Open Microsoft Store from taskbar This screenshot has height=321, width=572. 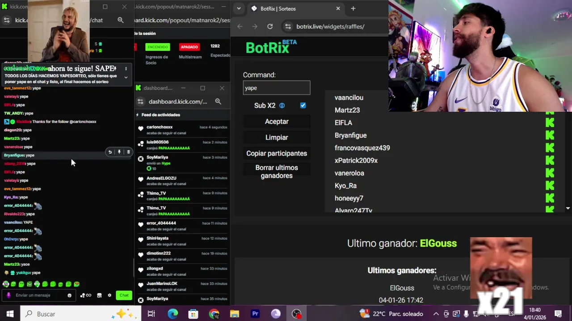193,314
